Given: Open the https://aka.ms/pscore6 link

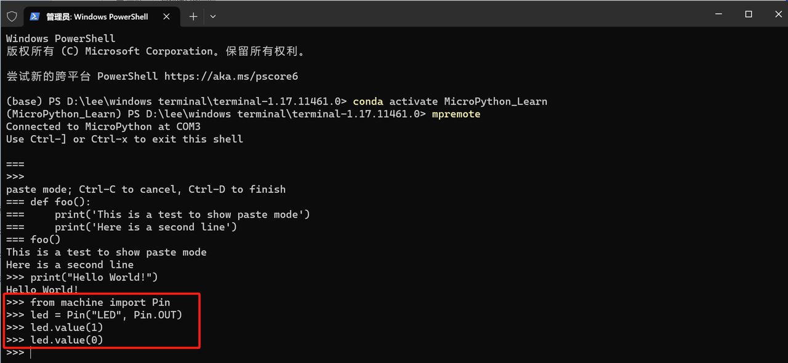Looking at the screenshot, I should [231, 76].
